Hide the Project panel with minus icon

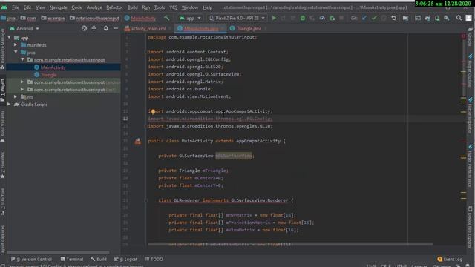click(x=116, y=28)
